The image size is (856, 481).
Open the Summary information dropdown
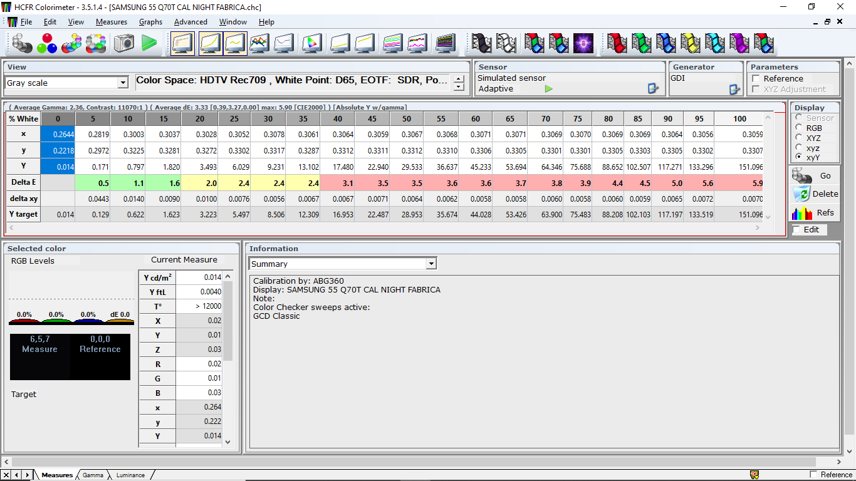point(431,264)
